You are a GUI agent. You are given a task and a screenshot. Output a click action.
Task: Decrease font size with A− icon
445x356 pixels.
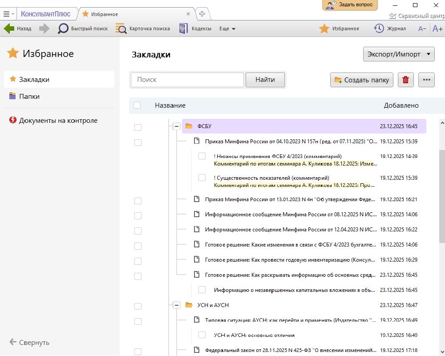pos(422,28)
